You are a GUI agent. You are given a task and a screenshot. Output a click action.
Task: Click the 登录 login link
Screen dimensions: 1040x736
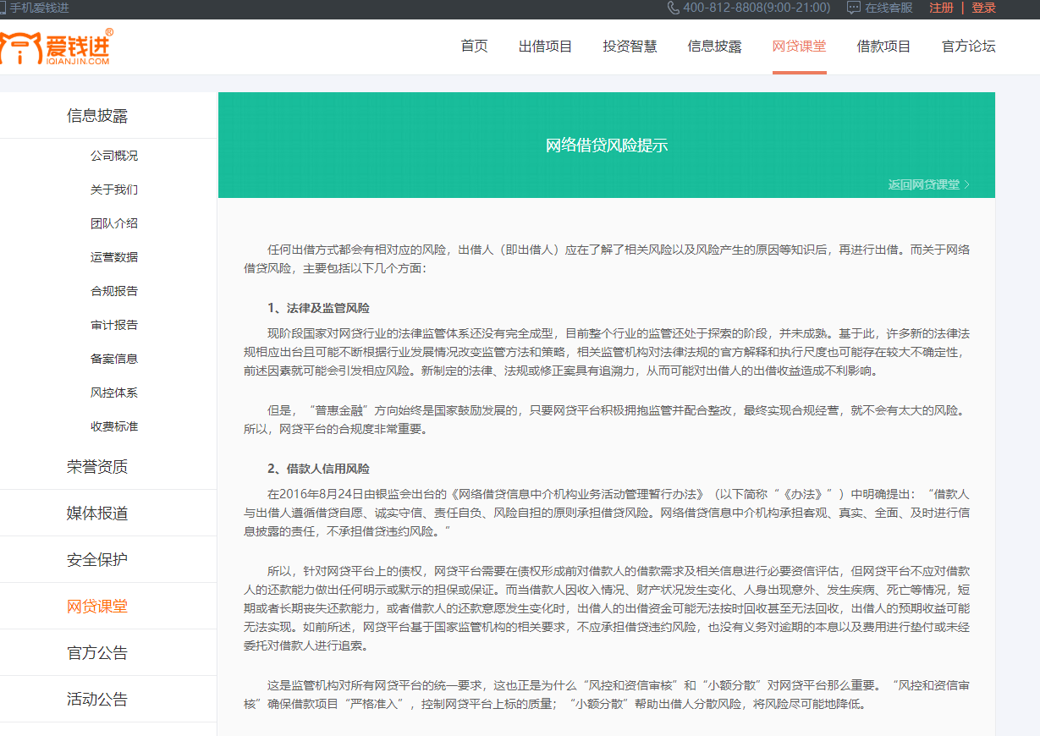pyautogui.click(x=982, y=8)
